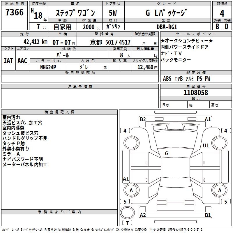Select the note 天張ビス穴、加工穴
This screenshot has width=233, height=233.
[22, 123]
